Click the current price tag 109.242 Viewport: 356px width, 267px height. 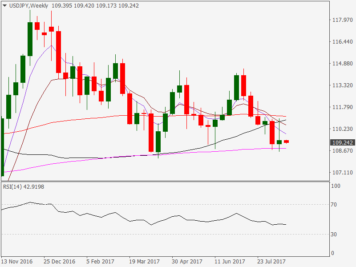pyautogui.click(x=342, y=142)
